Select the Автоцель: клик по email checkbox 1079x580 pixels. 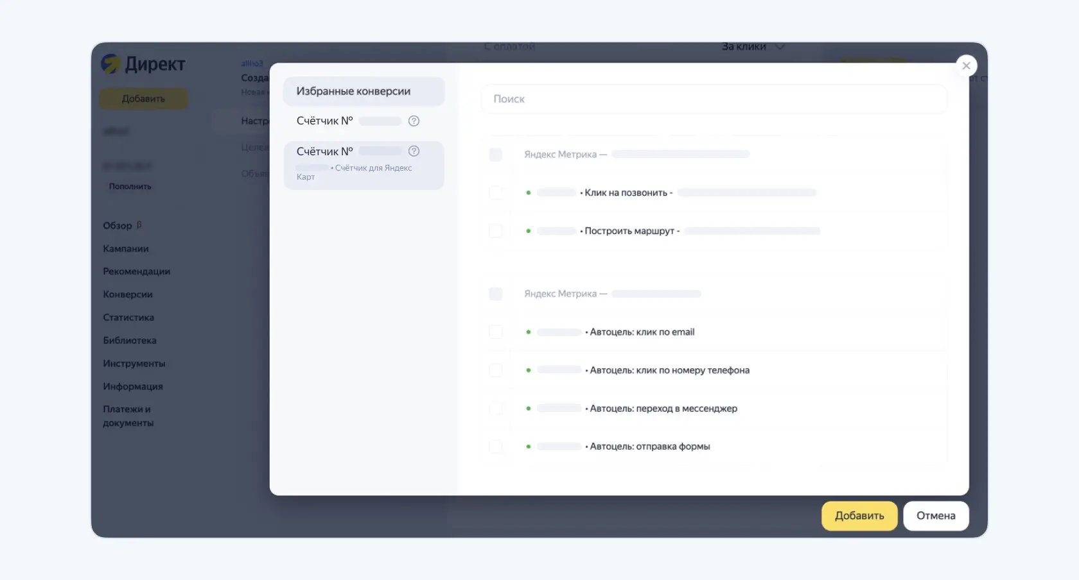click(495, 332)
